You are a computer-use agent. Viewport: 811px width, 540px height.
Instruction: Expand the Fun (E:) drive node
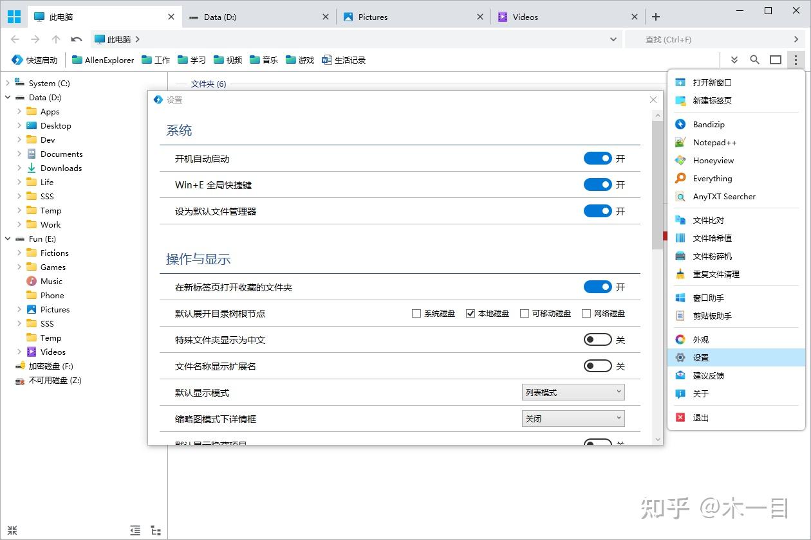(x=7, y=239)
